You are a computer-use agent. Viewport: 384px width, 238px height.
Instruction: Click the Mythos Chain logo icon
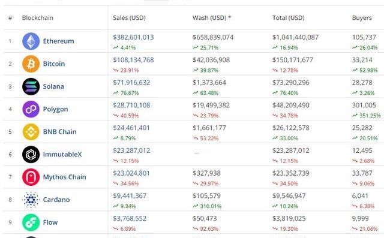(x=31, y=177)
